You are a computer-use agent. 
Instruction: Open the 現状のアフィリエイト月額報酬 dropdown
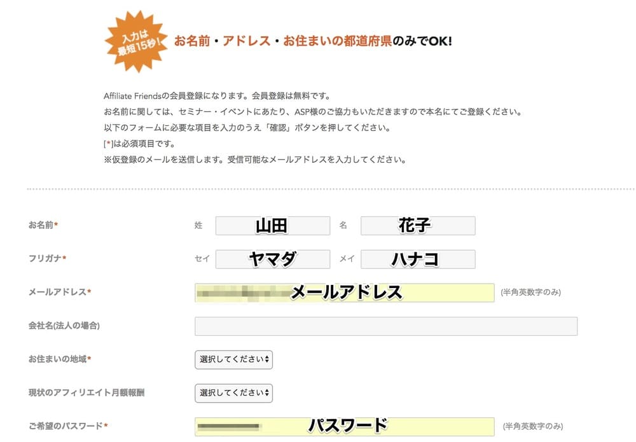(x=233, y=393)
